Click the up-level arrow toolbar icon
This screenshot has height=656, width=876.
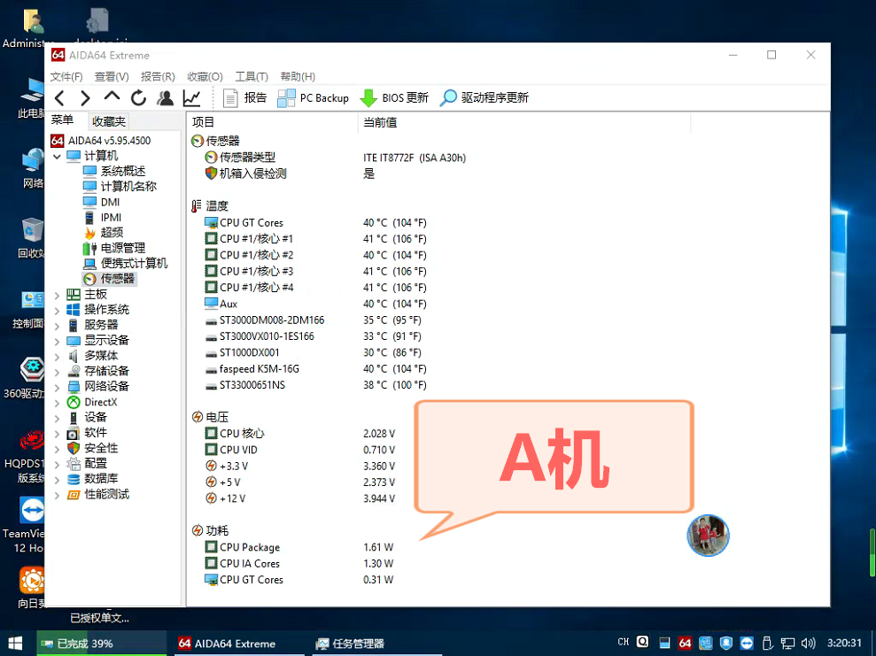click(112, 96)
